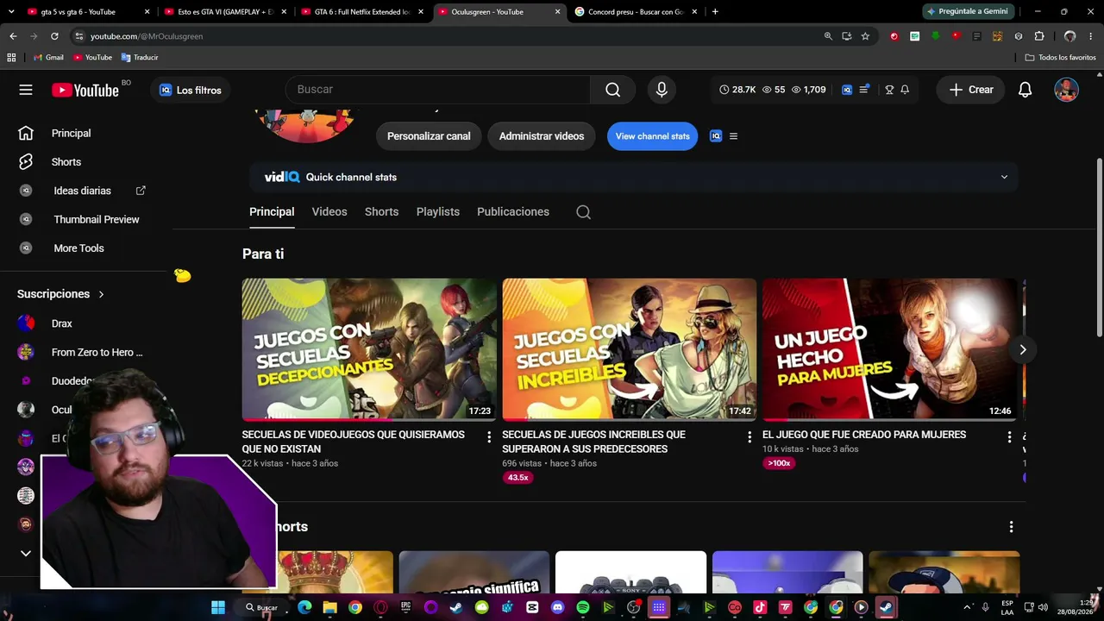Image resolution: width=1104 pixels, height=621 pixels.
Task: Switch to the Publicaciones tab
Action: click(x=513, y=212)
